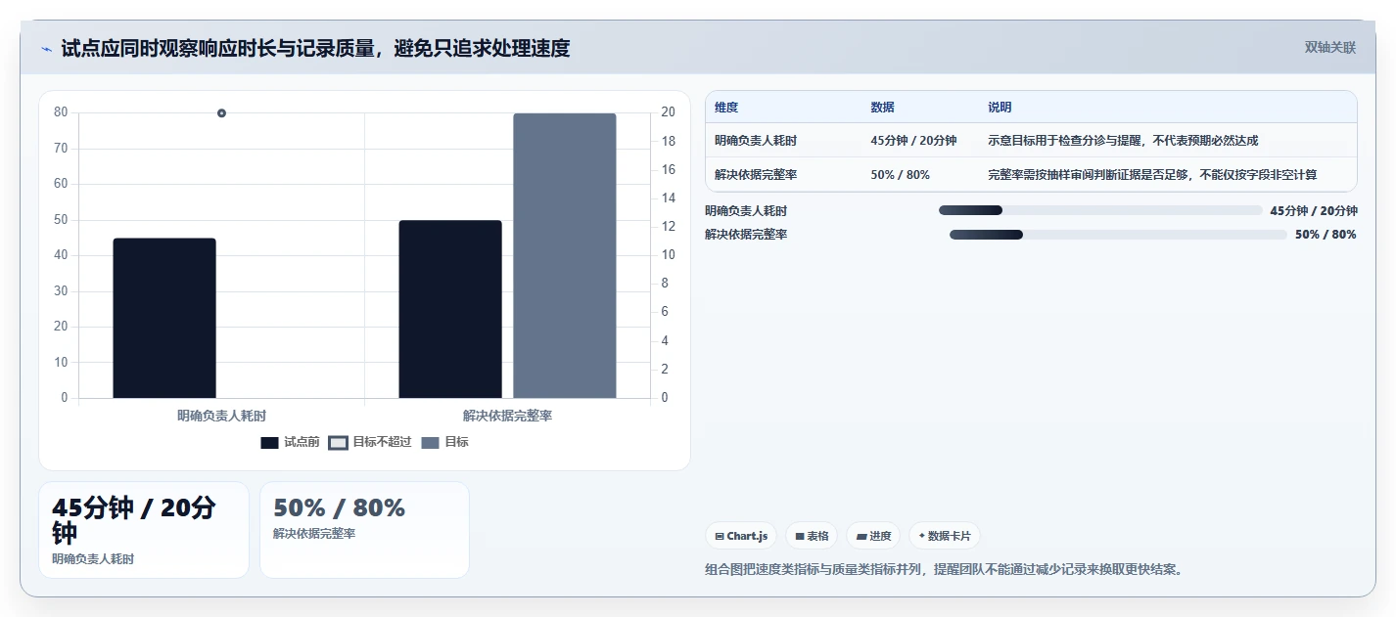Viewport: 1396px width, 617px height.
Task: Click the 明确负责人耗时 progress row label
Action: point(746,210)
